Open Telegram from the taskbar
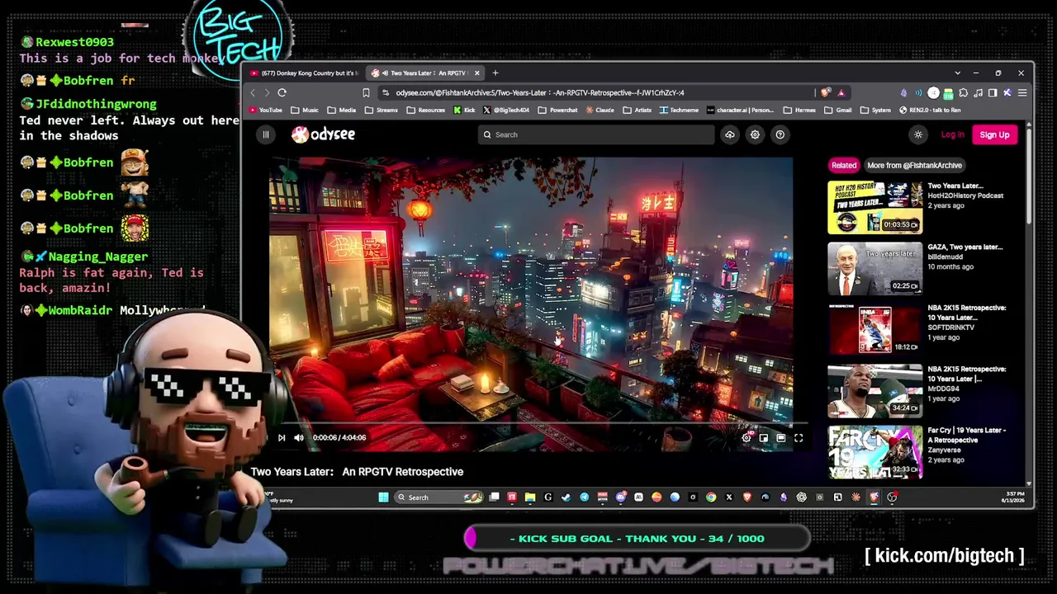The image size is (1057, 594). pos(584,497)
